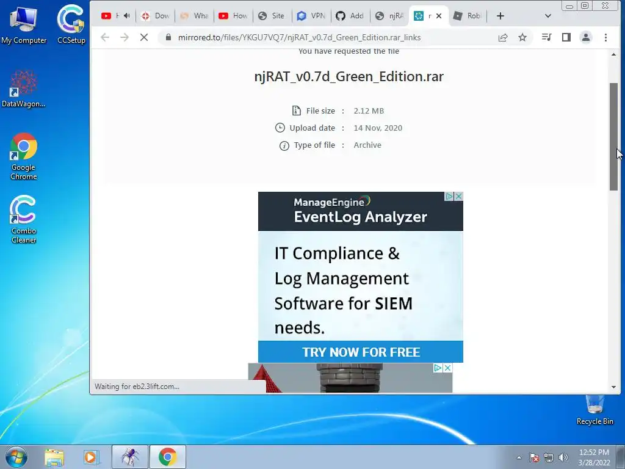Image resolution: width=625 pixels, height=469 pixels.
Task: Switch to the 'Site' tab
Action: 272,16
